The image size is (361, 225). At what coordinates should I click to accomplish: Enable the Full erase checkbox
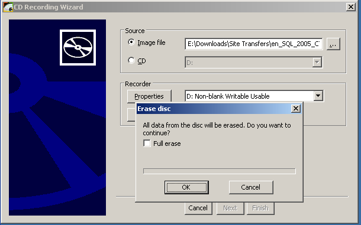coord(147,143)
